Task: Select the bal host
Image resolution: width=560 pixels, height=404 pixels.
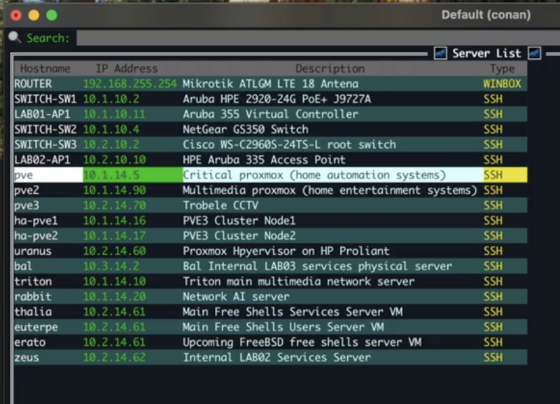Action: point(23,266)
